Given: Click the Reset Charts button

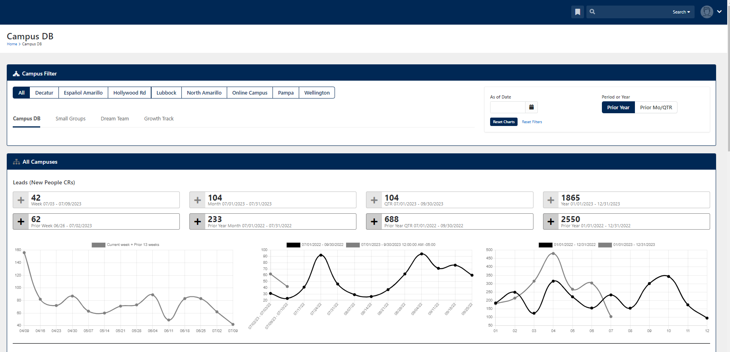Looking at the screenshot, I should tap(504, 122).
